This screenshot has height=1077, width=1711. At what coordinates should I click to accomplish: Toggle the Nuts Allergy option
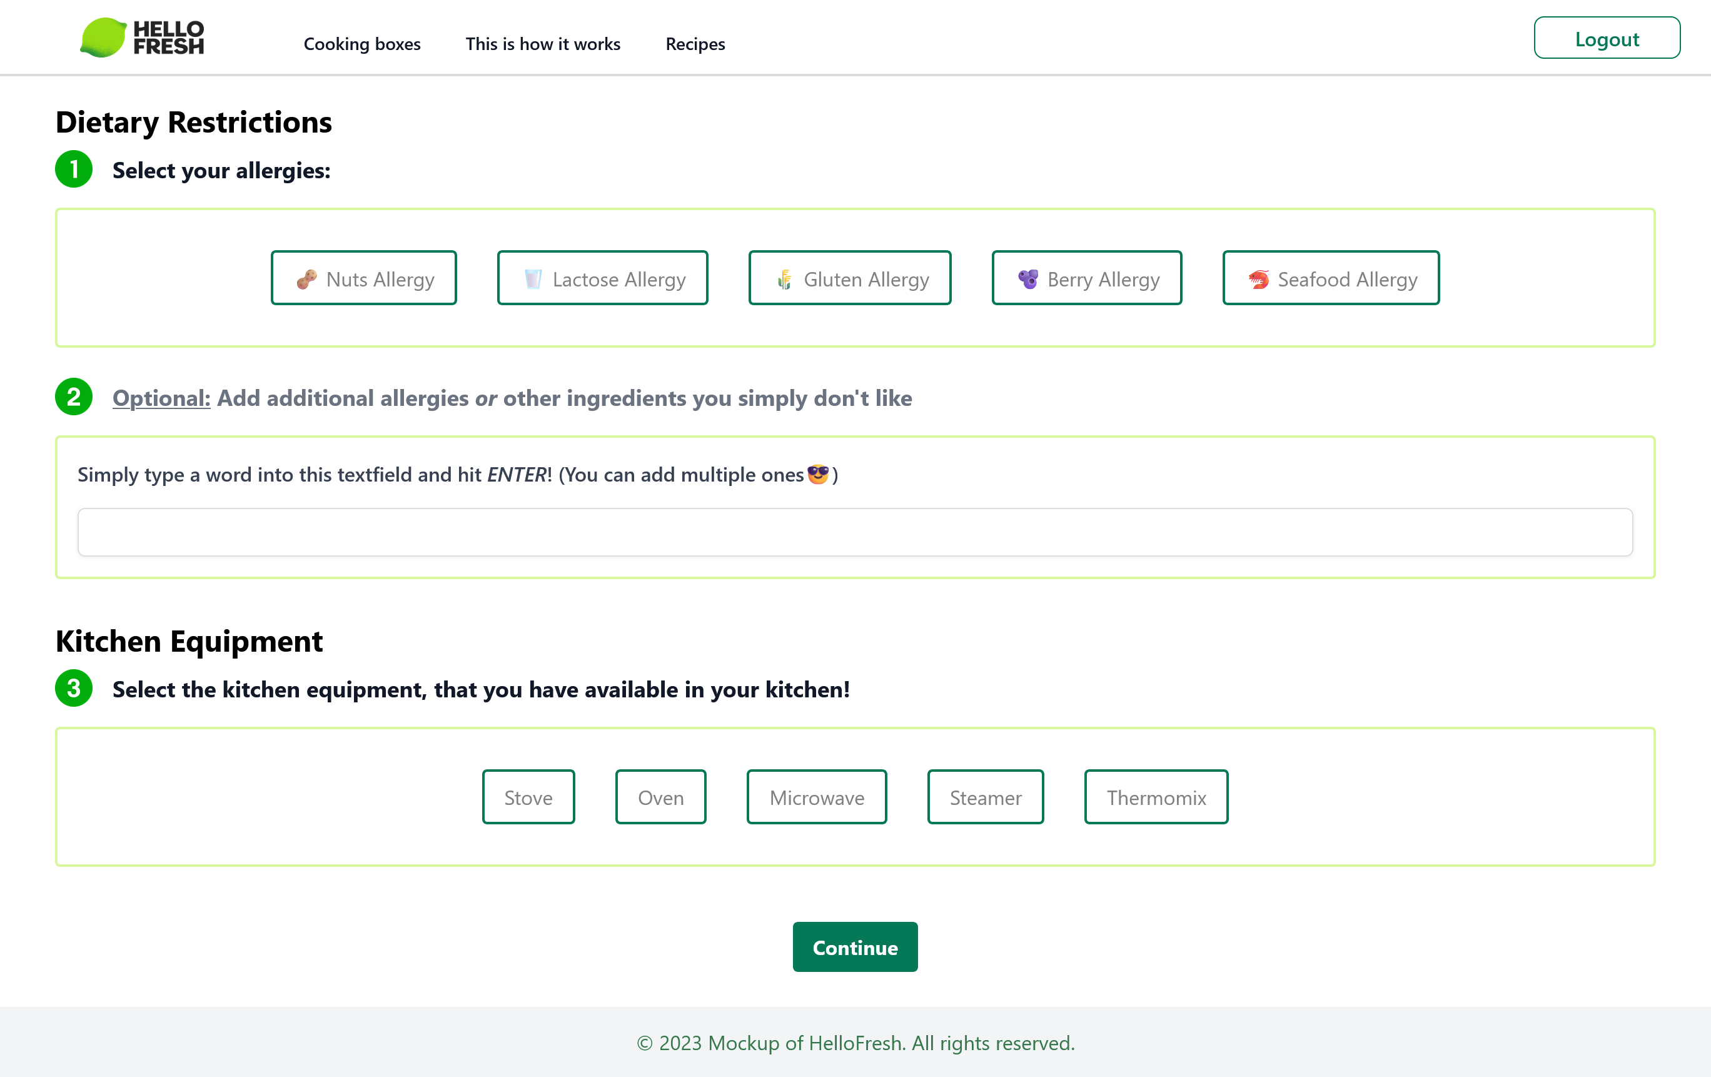(364, 278)
